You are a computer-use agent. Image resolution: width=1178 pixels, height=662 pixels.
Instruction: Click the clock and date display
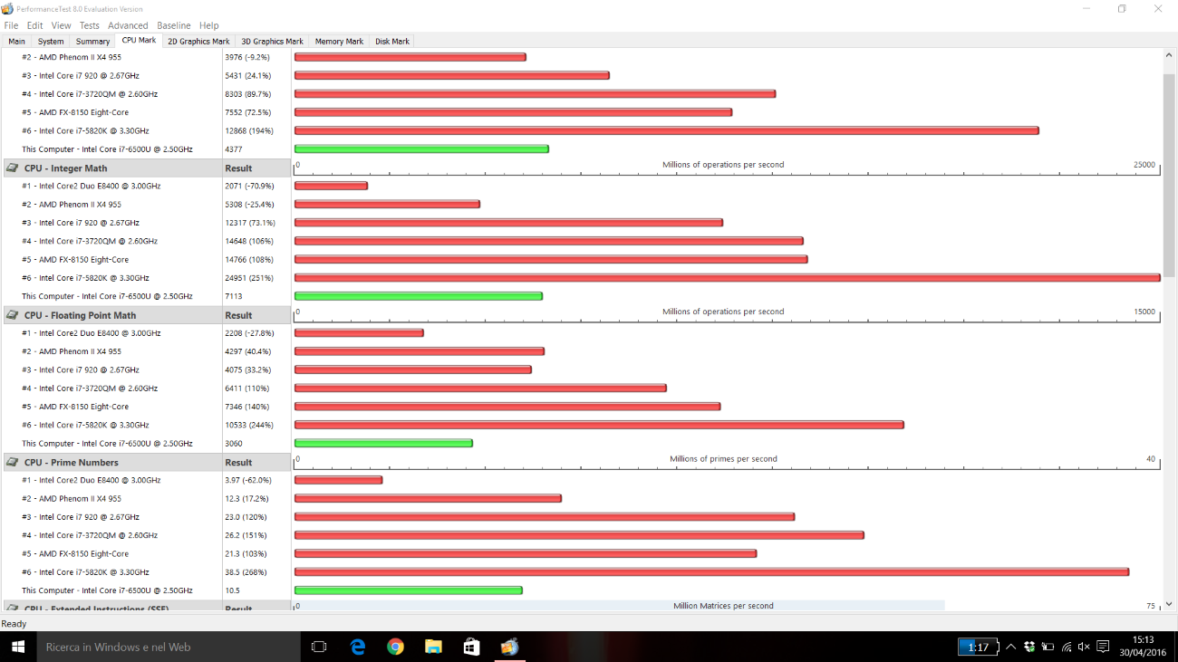click(1143, 647)
